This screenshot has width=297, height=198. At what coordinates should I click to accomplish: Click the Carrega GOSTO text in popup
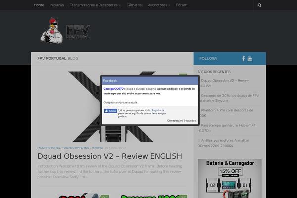coord(113,89)
